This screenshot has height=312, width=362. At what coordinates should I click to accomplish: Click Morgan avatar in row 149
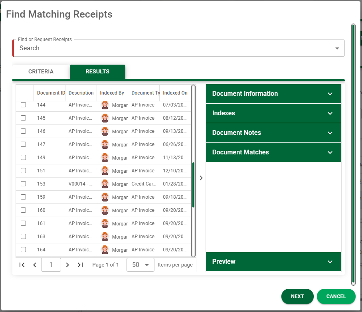[x=105, y=158]
